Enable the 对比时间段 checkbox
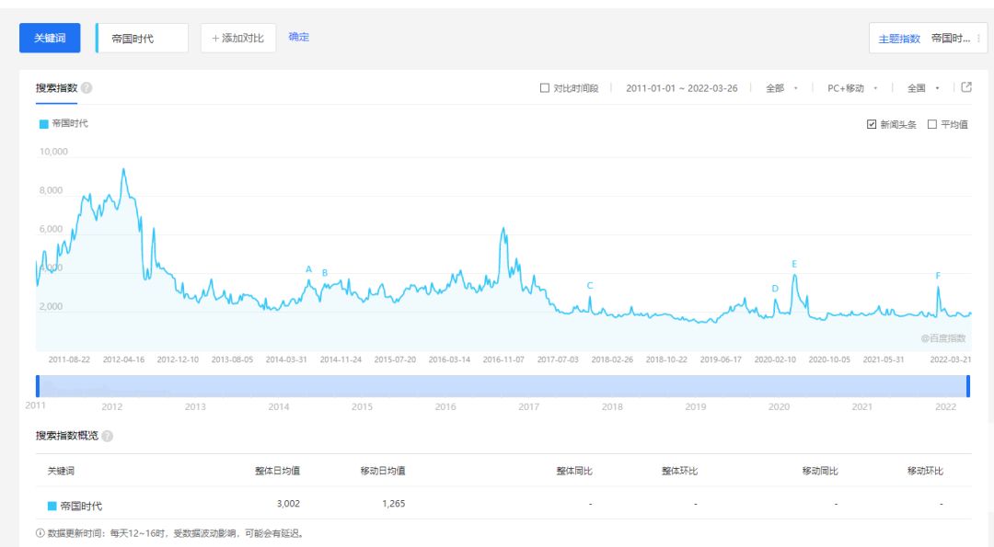 pyautogui.click(x=545, y=88)
